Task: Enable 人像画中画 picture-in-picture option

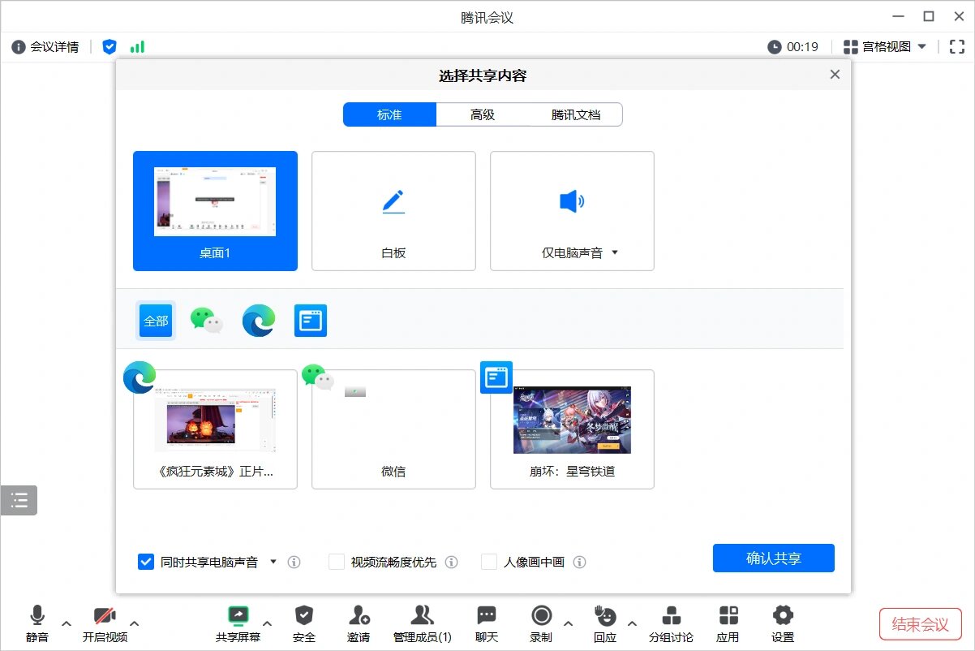Action: coord(489,561)
